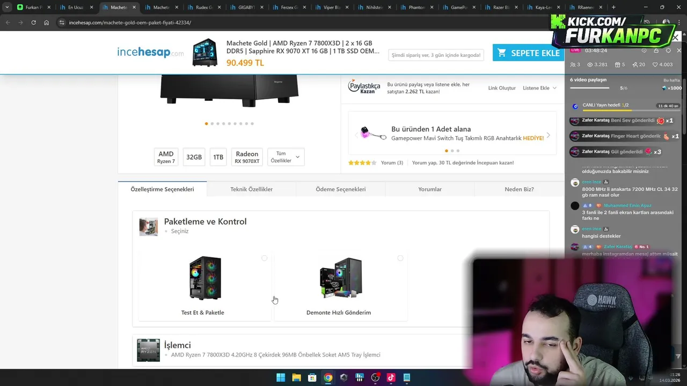
Task: Reload the page with the browser refresh icon
Action: pos(33,23)
